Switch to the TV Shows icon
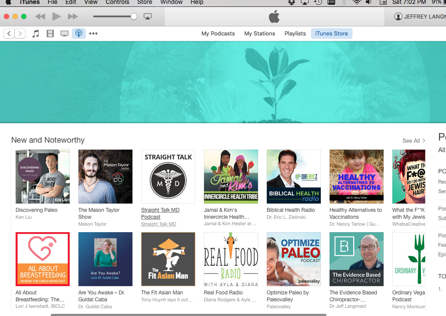 (x=65, y=34)
